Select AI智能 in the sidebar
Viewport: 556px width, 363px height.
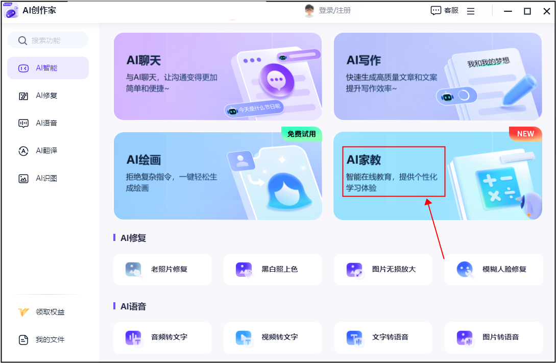(x=48, y=68)
